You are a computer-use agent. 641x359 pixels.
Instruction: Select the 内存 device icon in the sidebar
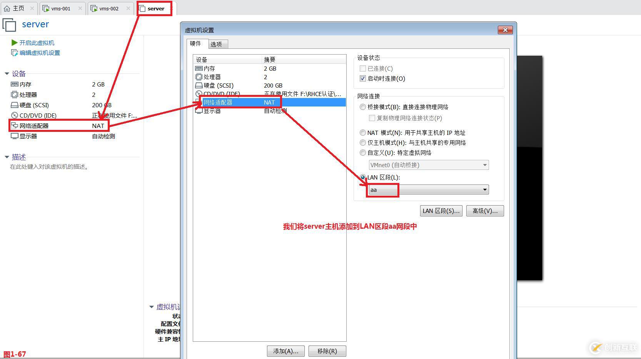click(x=14, y=84)
